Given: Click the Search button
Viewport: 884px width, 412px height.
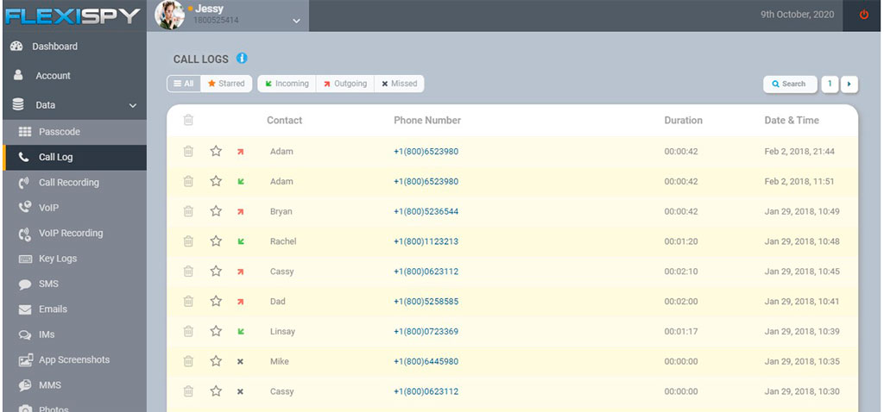Looking at the screenshot, I should 790,84.
